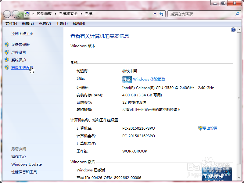Expand the arrow after 控制面板 breadcrumb
Viewport: 244px width, 183px height.
(x=56, y=14)
